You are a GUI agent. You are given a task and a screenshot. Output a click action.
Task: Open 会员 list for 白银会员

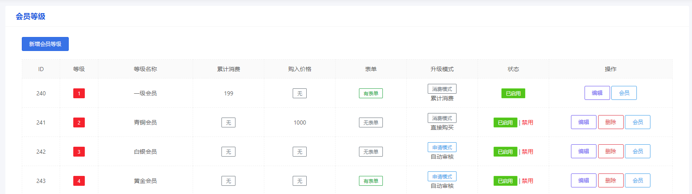point(637,151)
